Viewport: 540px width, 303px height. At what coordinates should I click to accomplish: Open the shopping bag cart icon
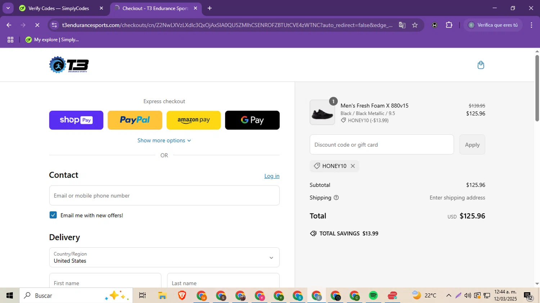(481, 65)
